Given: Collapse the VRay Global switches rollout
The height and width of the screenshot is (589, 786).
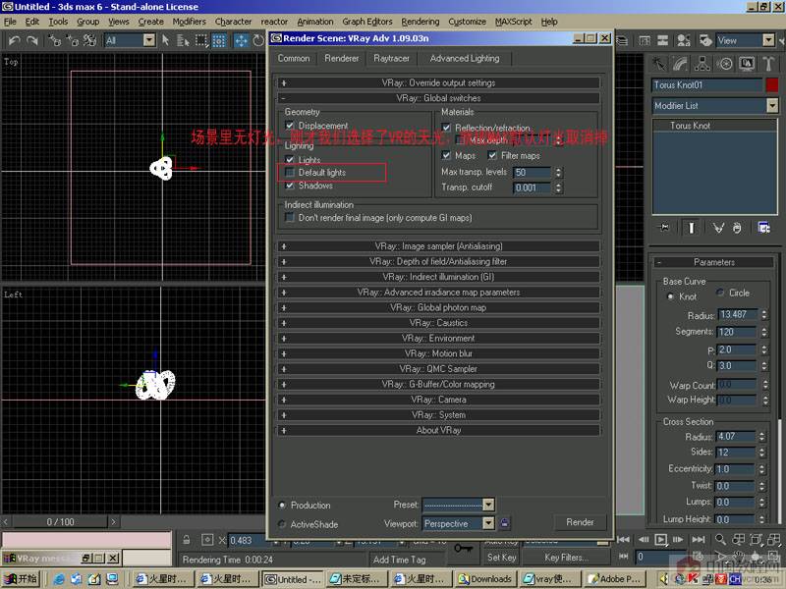Looking at the screenshot, I should pos(438,98).
